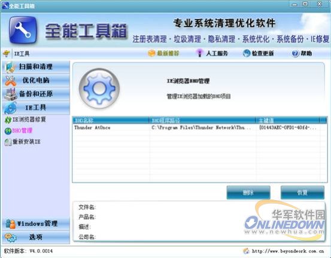Click the 重新安装IE icon
Screen dimensions: 331x258
[x=8, y=142]
